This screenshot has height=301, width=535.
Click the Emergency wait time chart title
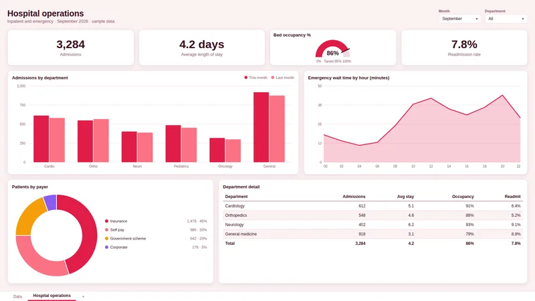click(348, 78)
